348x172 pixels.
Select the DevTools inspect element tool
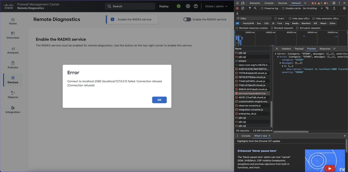pyautogui.click(x=237, y=3)
